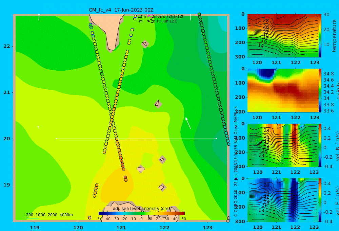Click the vertical CSIRO OceanMAPS copyright text
This screenshot has height=231, width=339.
click(236, 161)
